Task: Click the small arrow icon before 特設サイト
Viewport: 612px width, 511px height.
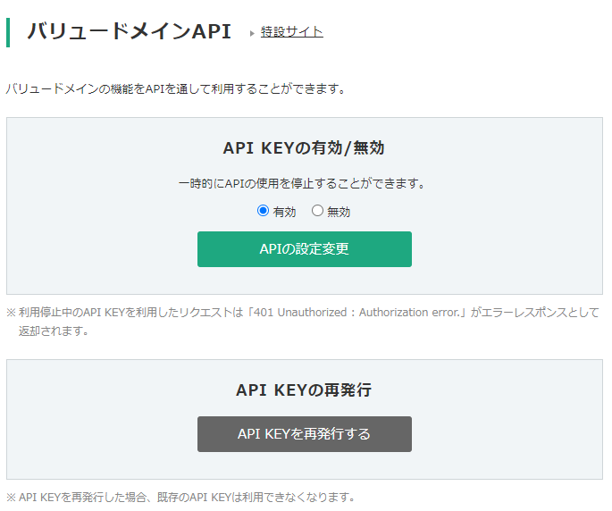Action: coord(252,34)
